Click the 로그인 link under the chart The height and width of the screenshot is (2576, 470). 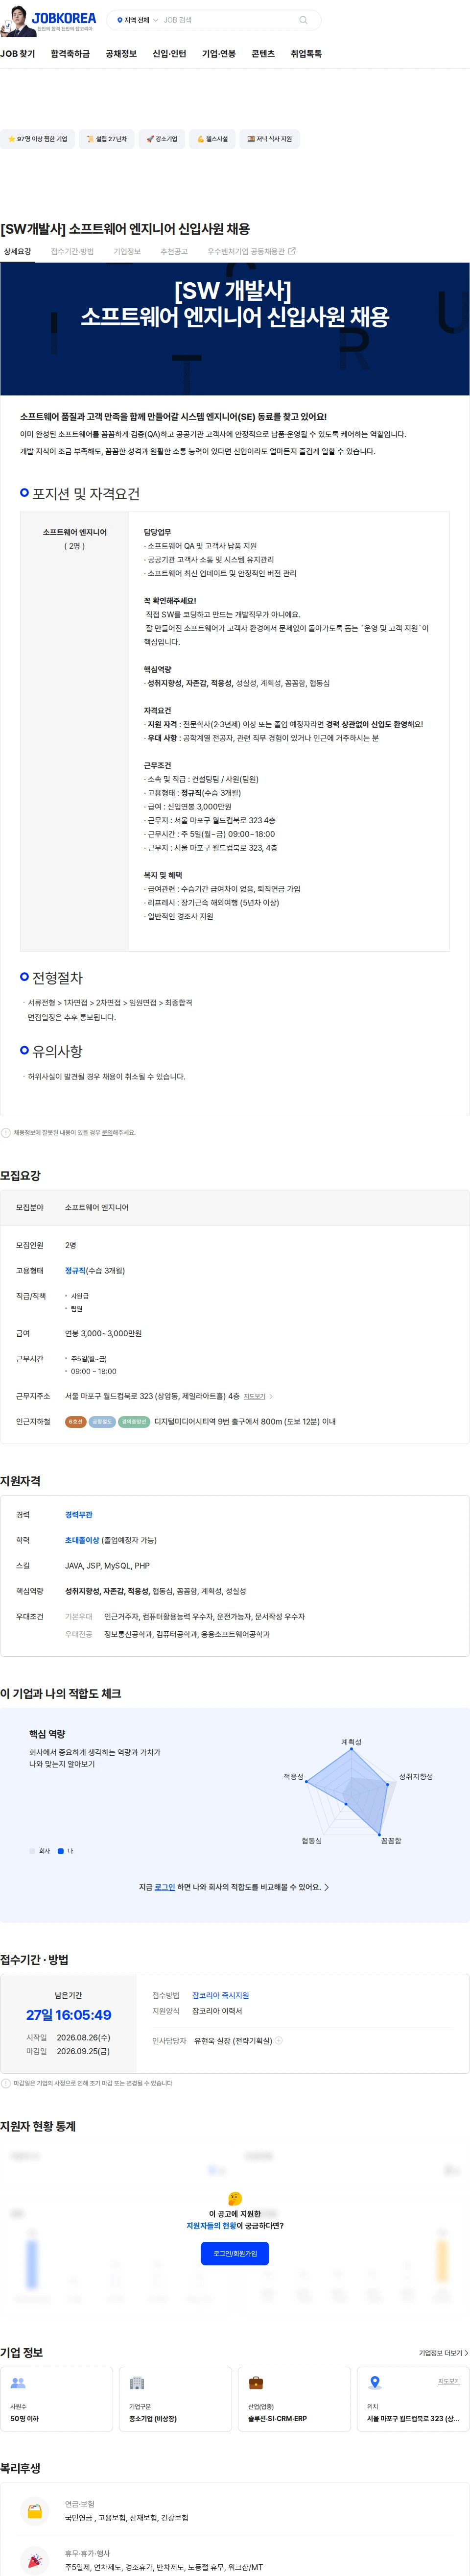165,1887
